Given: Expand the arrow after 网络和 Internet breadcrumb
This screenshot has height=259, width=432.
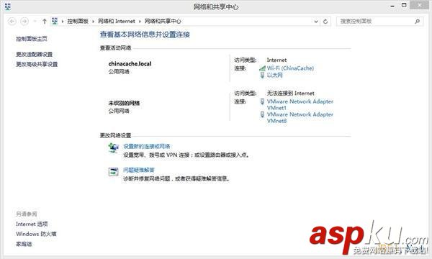Looking at the screenshot, I should click(140, 21).
